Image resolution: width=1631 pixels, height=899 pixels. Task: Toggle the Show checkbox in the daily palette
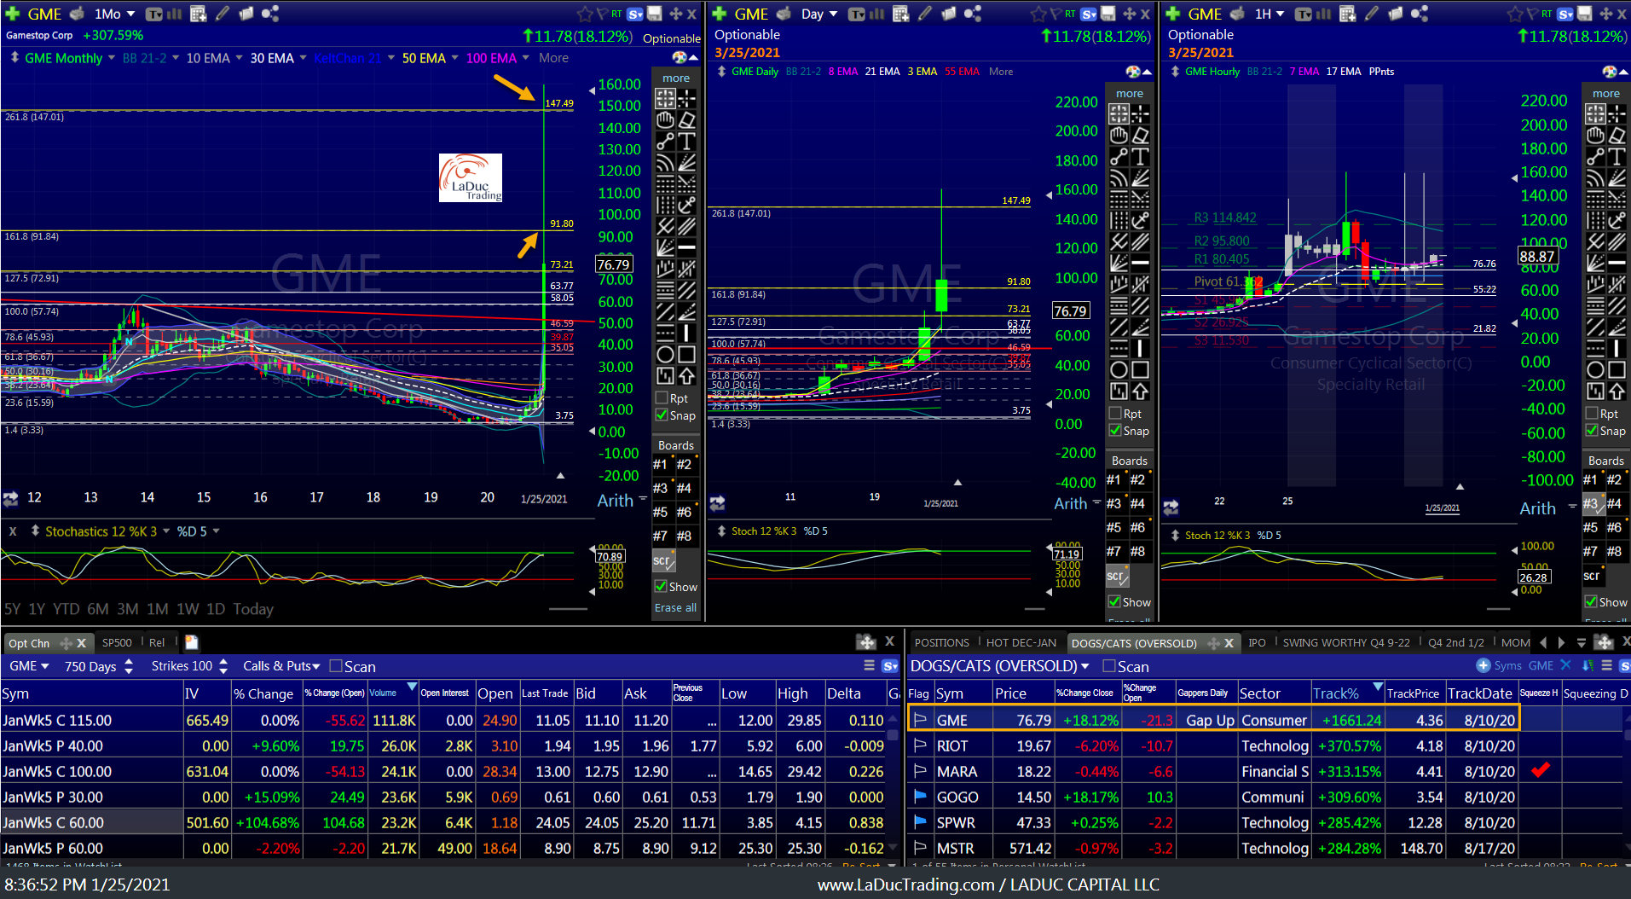1114,602
